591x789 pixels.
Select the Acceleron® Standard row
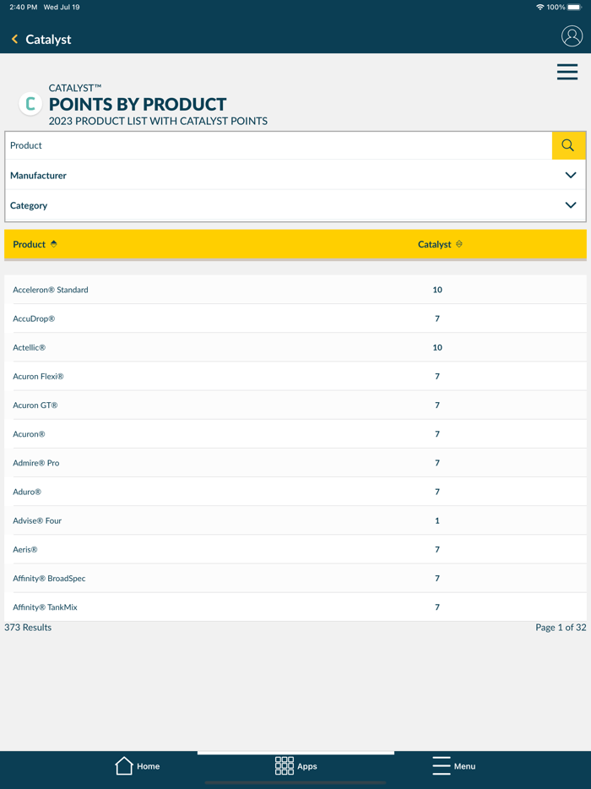(x=295, y=290)
